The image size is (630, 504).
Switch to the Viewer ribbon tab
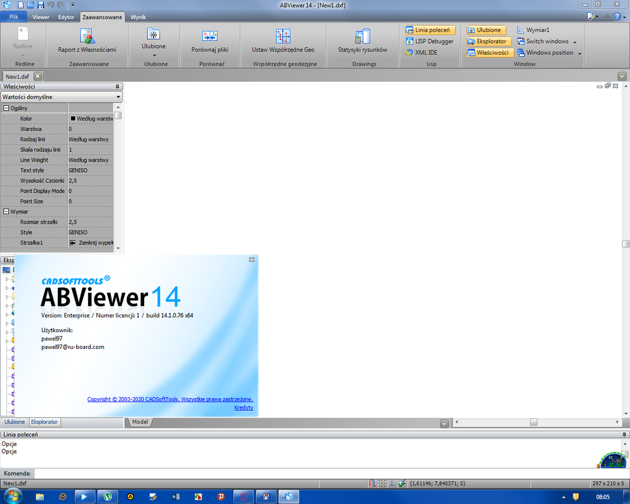pos(40,17)
